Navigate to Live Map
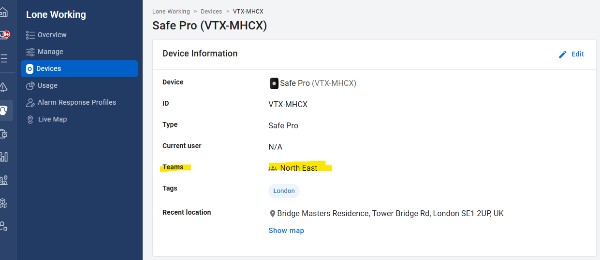Screen dimensions: 600x260 [52, 119]
